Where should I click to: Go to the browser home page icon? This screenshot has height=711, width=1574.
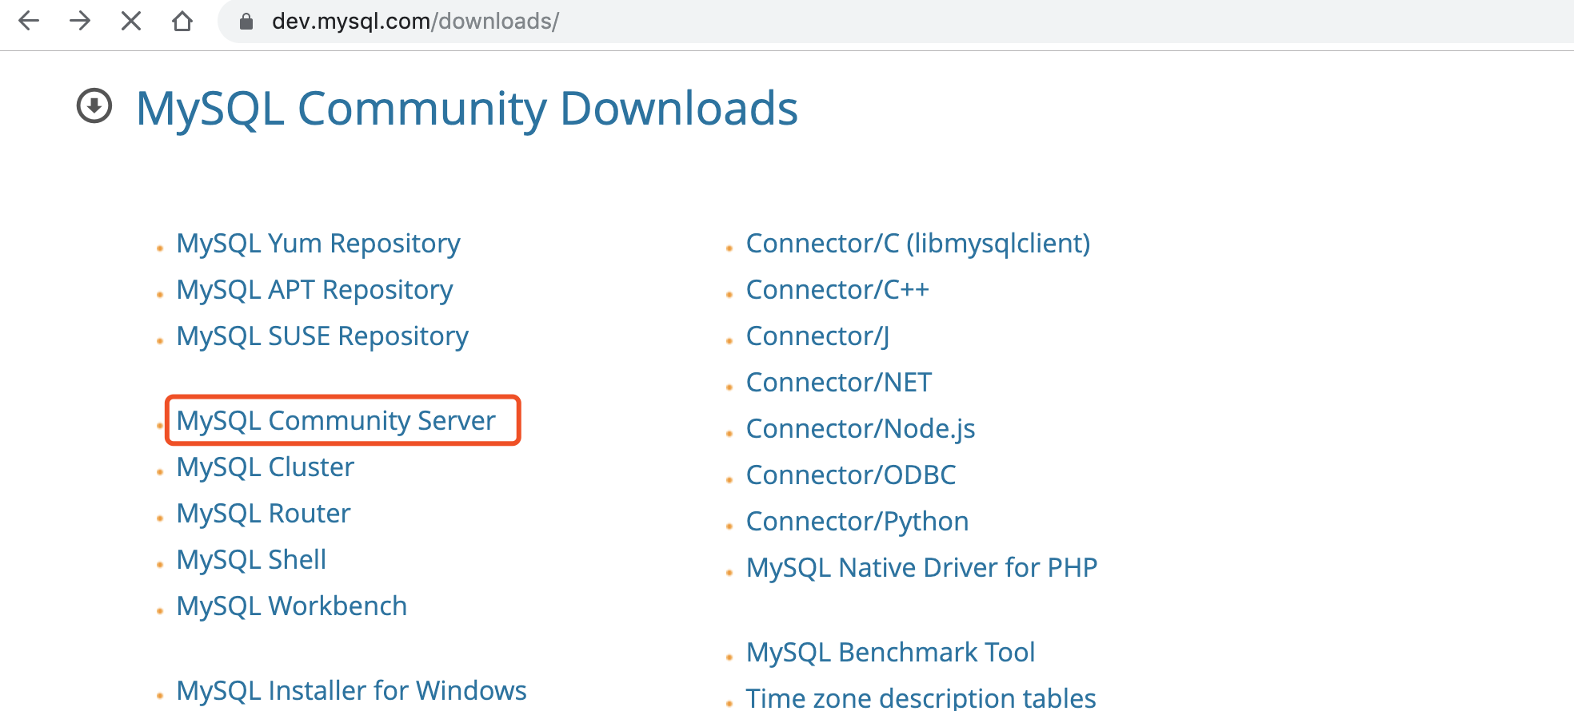[182, 21]
